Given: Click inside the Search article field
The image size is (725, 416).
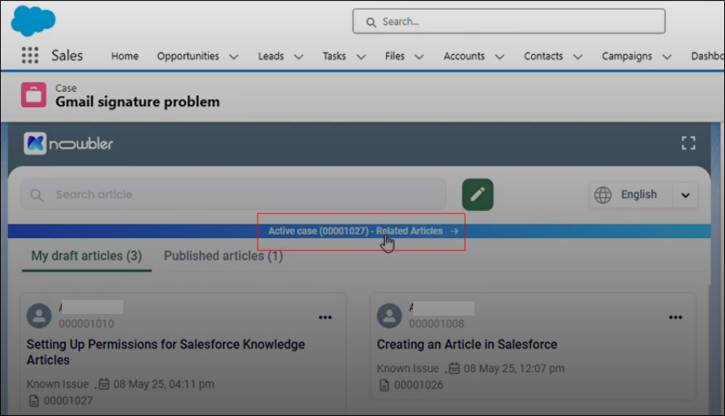Looking at the screenshot, I should pyautogui.click(x=233, y=195).
